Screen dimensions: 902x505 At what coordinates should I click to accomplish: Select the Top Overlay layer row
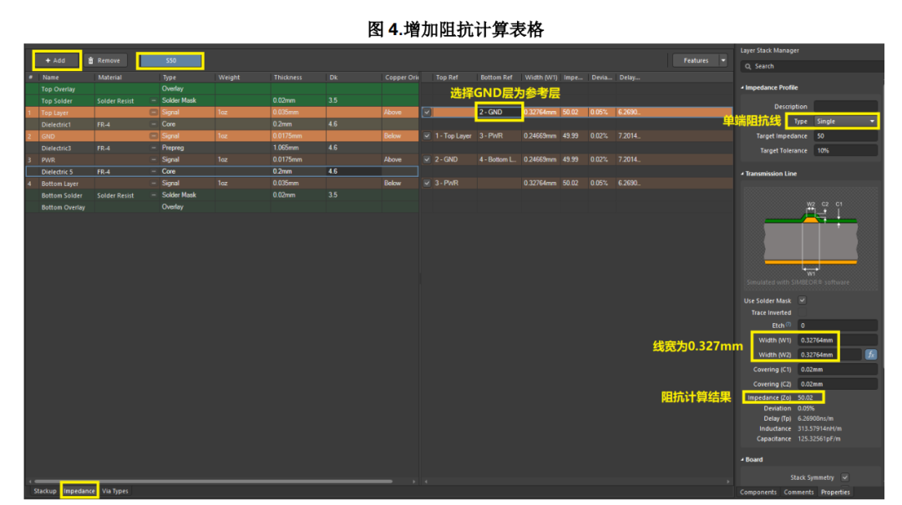click(x=222, y=89)
